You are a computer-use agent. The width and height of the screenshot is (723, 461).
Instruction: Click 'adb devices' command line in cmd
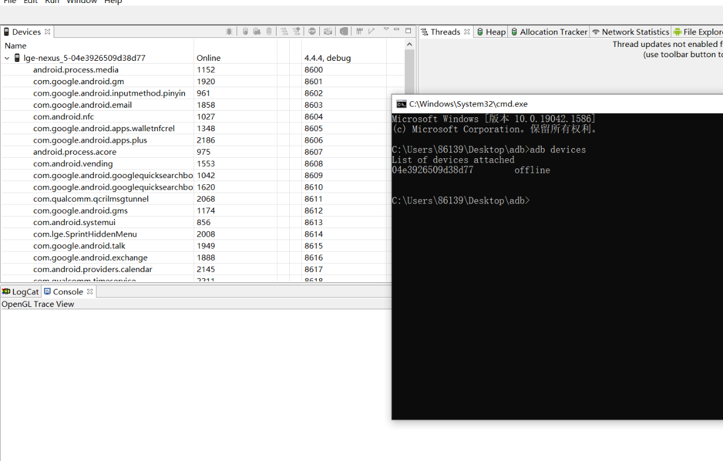click(489, 150)
